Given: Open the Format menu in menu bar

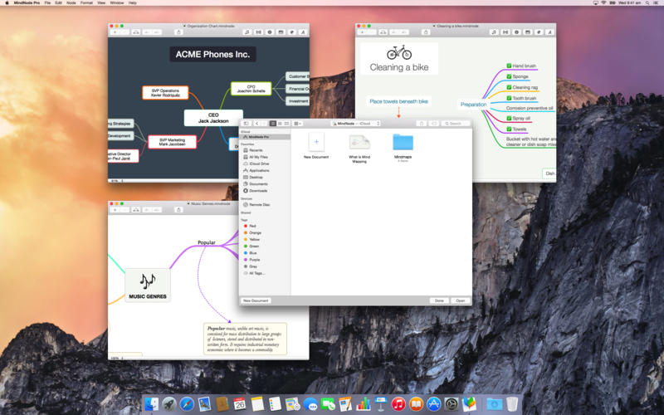Looking at the screenshot, I should [x=86, y=3].
